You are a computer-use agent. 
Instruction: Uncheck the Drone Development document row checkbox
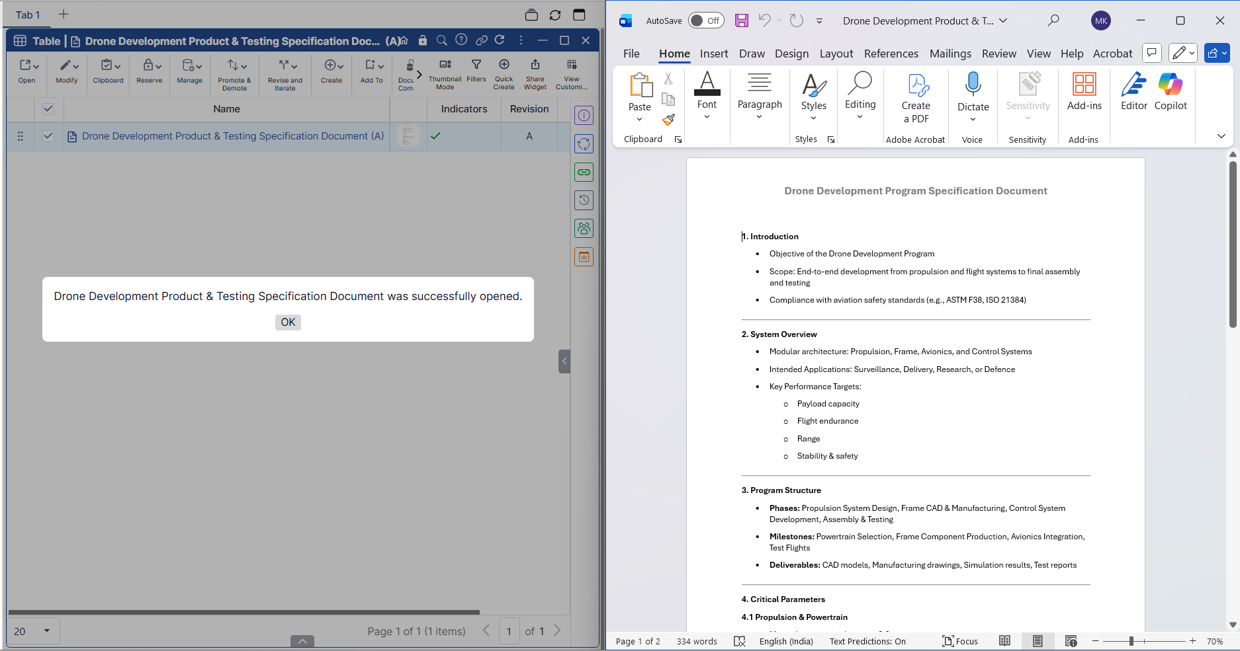(48, 136)
